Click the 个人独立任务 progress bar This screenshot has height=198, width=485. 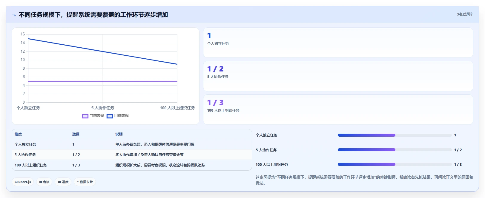click(x=395, y=135)
